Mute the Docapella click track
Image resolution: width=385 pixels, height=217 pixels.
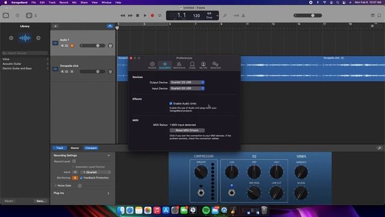coord(63,71)
